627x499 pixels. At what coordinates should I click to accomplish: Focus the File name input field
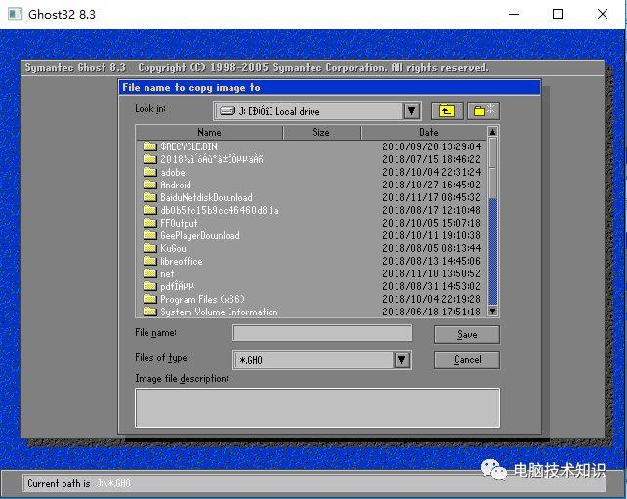coord(322,333)
